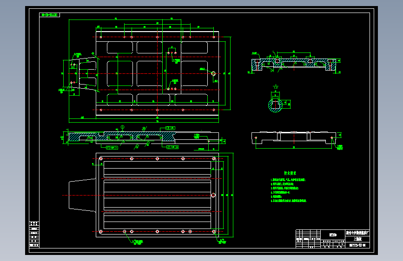Click the company name cell atop title block
403x261 pixels.
pyautogui.click(x=357, y=233)
